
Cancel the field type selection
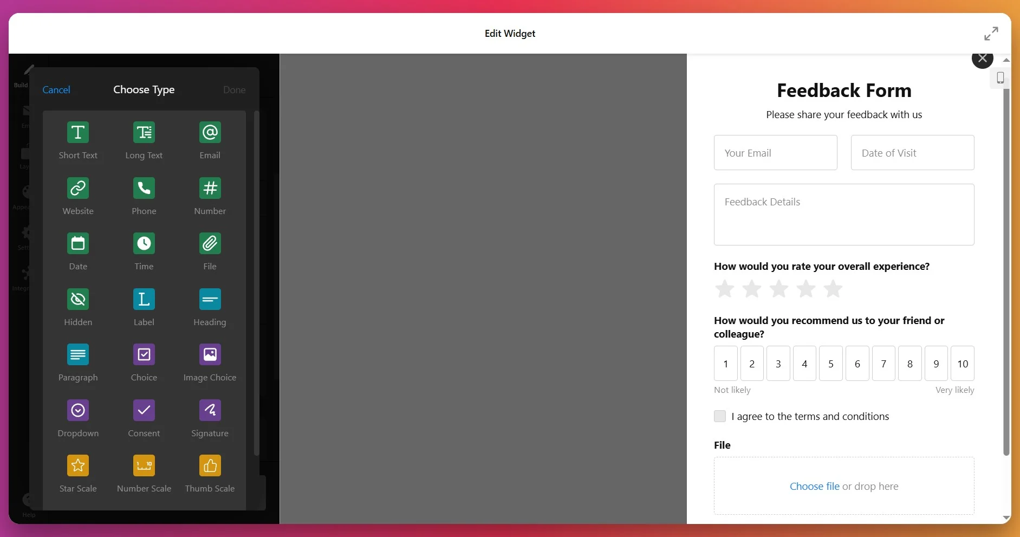[56, 89]
